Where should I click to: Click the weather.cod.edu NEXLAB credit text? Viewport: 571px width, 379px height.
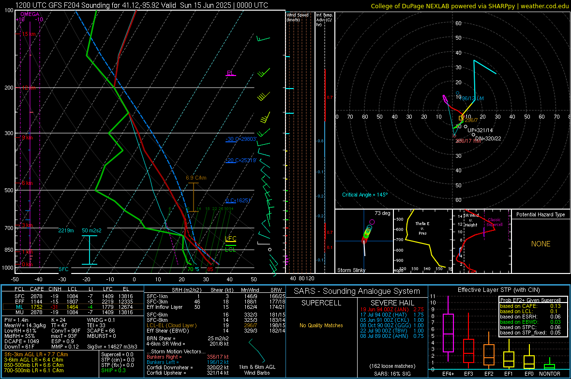(x=470, y=6)
